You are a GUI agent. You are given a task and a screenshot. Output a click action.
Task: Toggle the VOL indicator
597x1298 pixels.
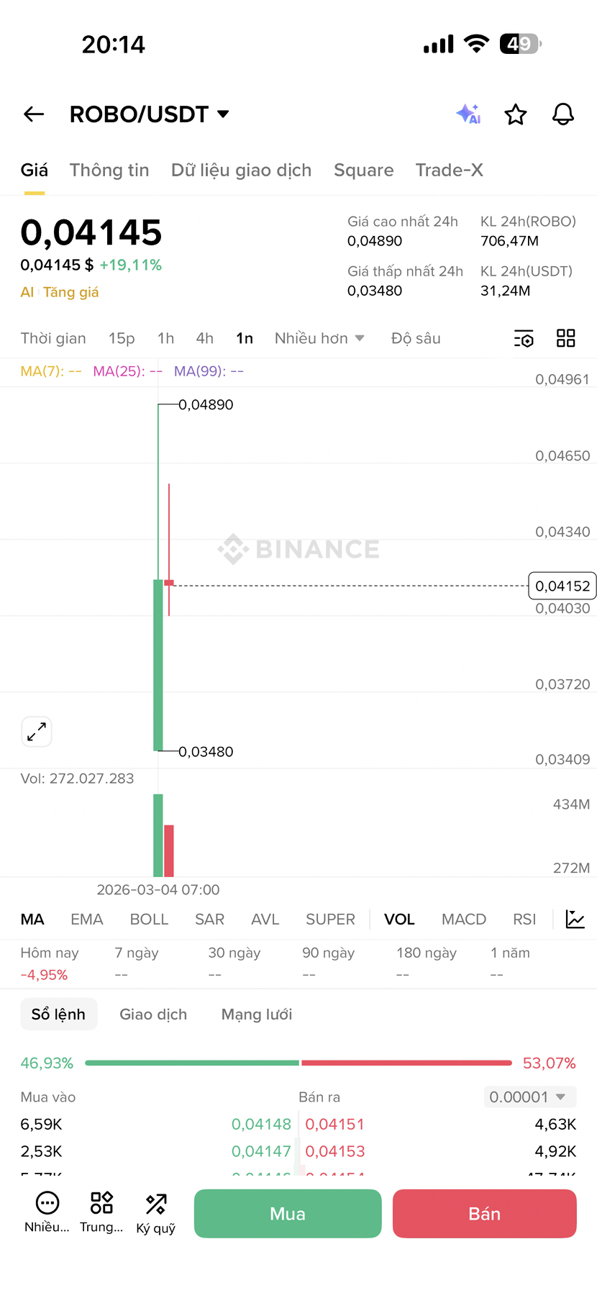coord(399,920)
